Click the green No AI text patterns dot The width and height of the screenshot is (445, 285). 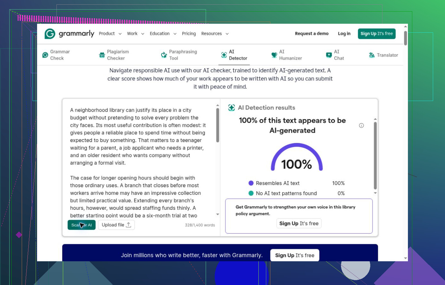click(x=251, y=193)
